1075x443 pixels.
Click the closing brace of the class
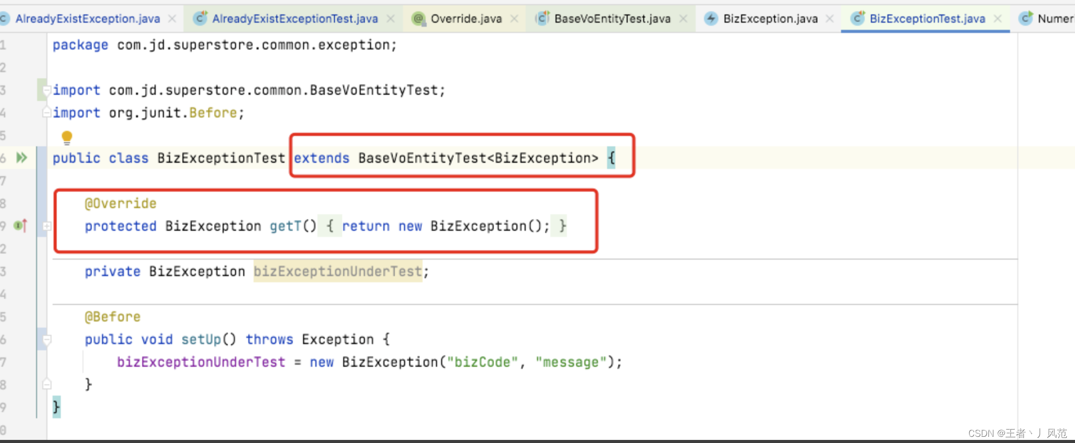(x=56, y=407)
